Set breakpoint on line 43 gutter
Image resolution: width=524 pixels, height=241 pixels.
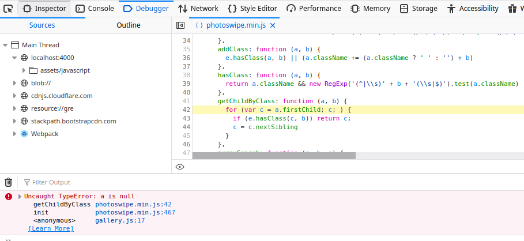(186, 118)
